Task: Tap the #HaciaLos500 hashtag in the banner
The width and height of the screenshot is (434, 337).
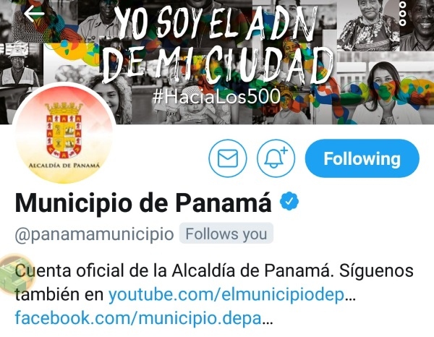Action: click(216, 97)
